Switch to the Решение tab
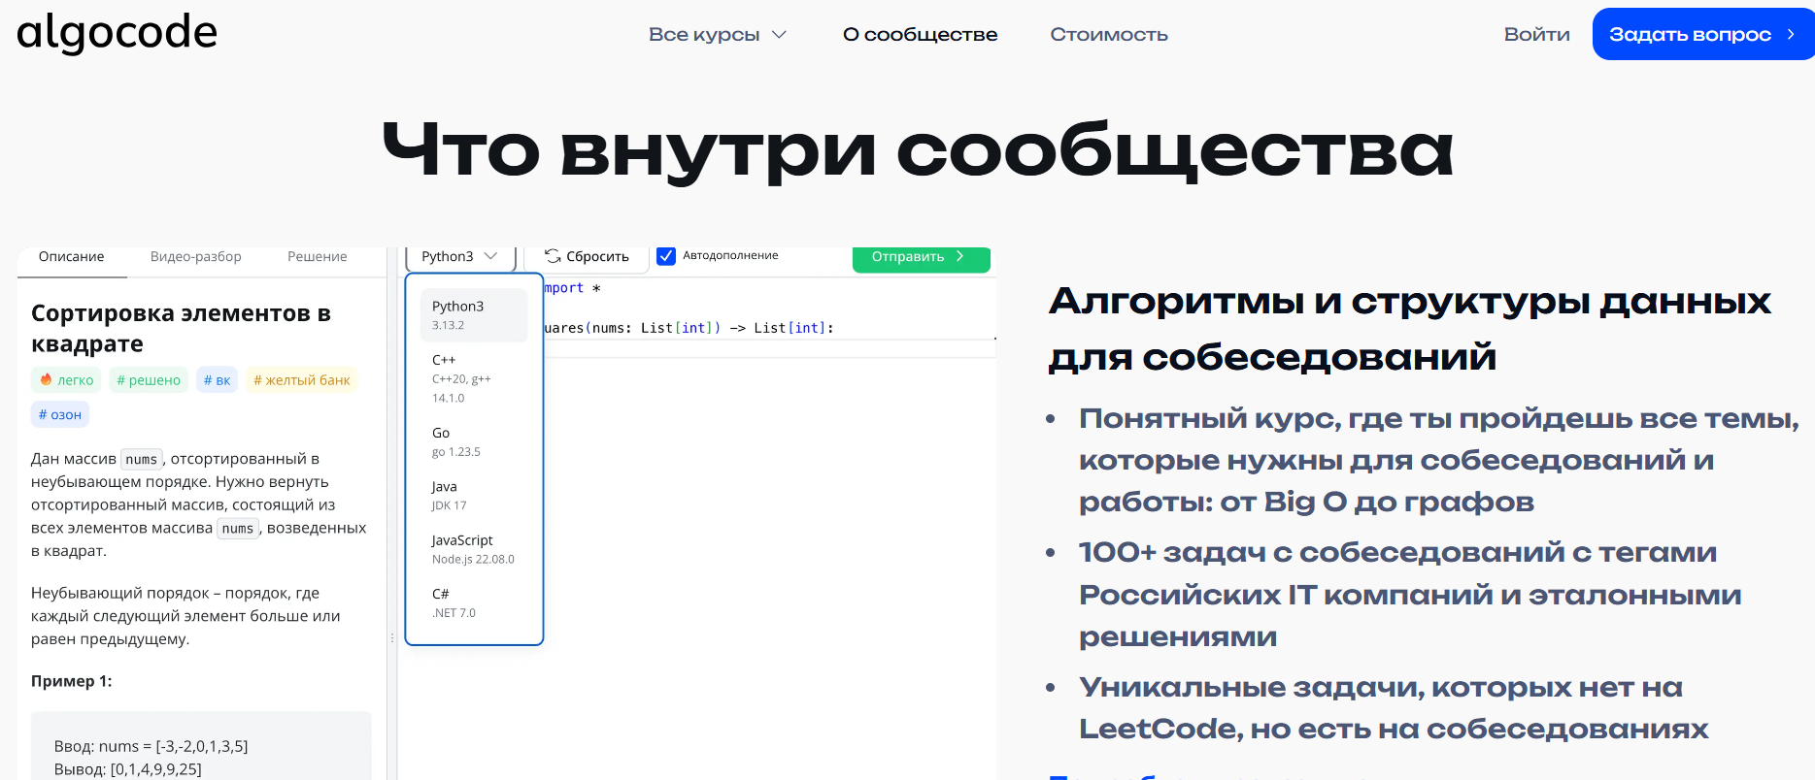1815x780 pixels. tap(317, 257)
